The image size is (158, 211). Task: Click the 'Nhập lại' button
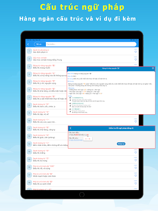[121, 144]
